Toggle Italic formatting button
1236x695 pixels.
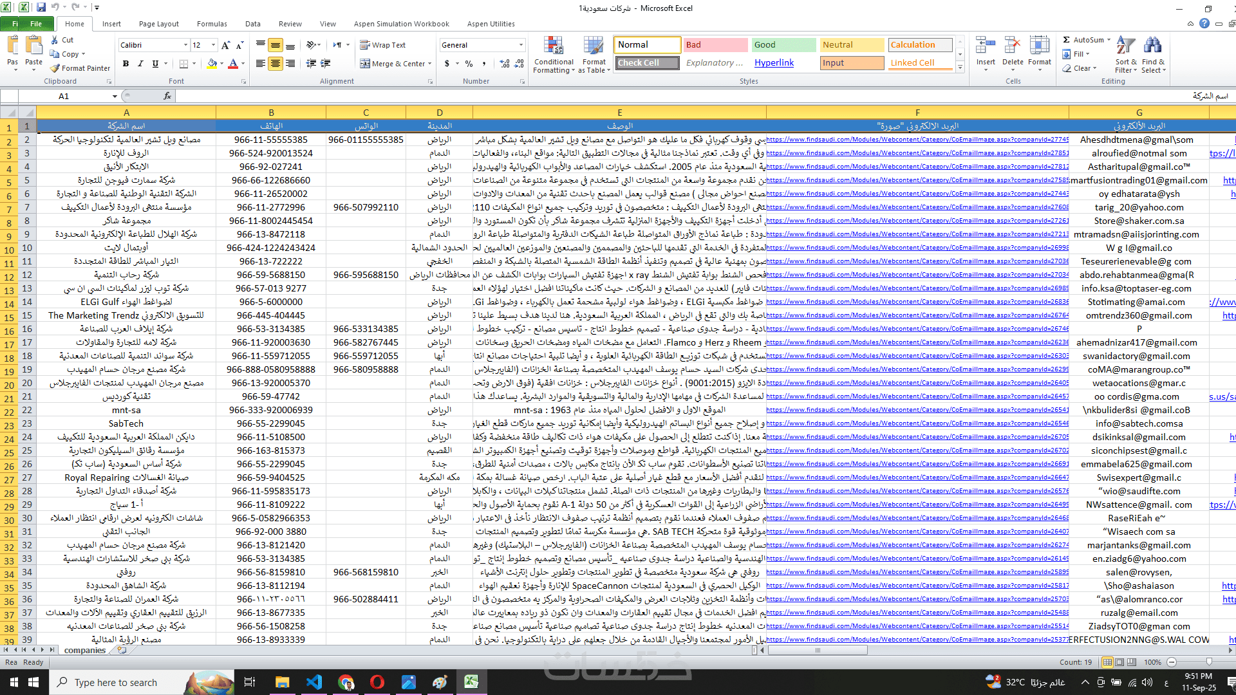pos(140,64)
